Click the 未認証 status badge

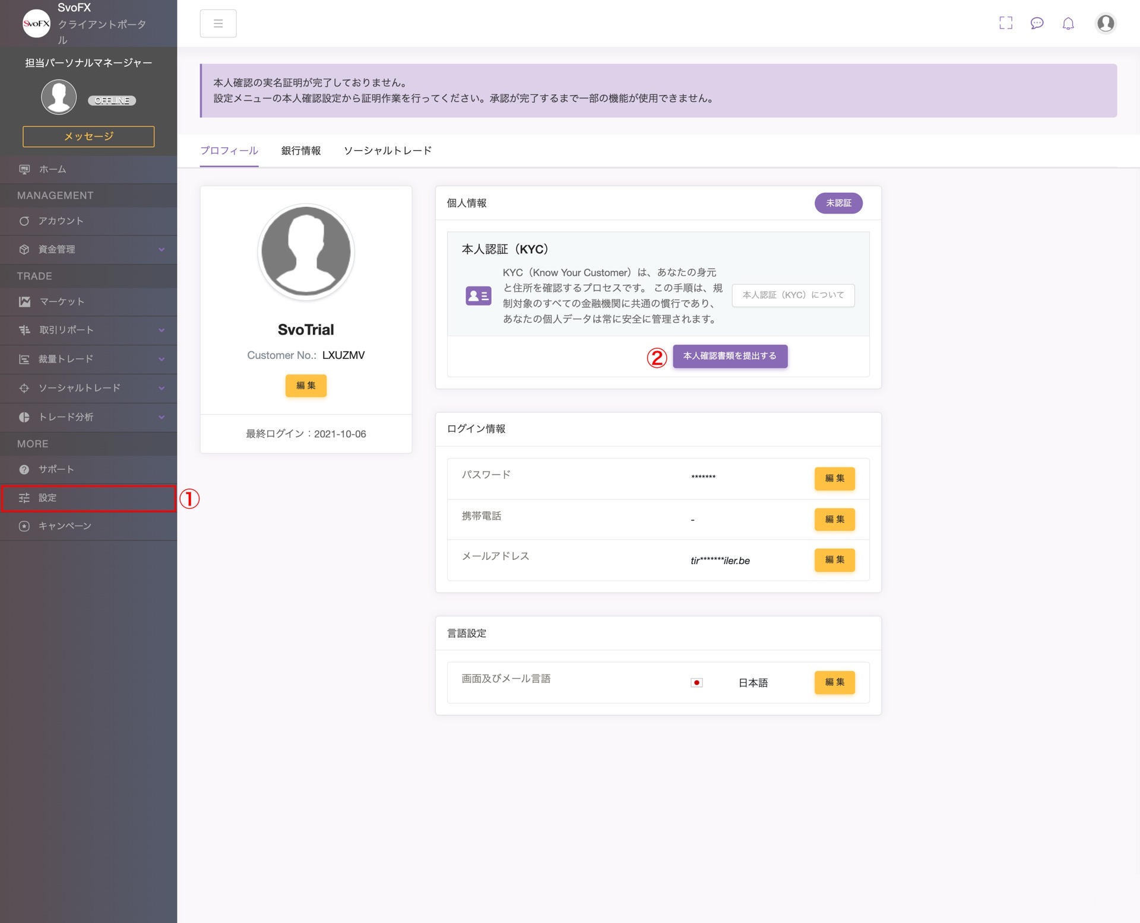[838, 203]
